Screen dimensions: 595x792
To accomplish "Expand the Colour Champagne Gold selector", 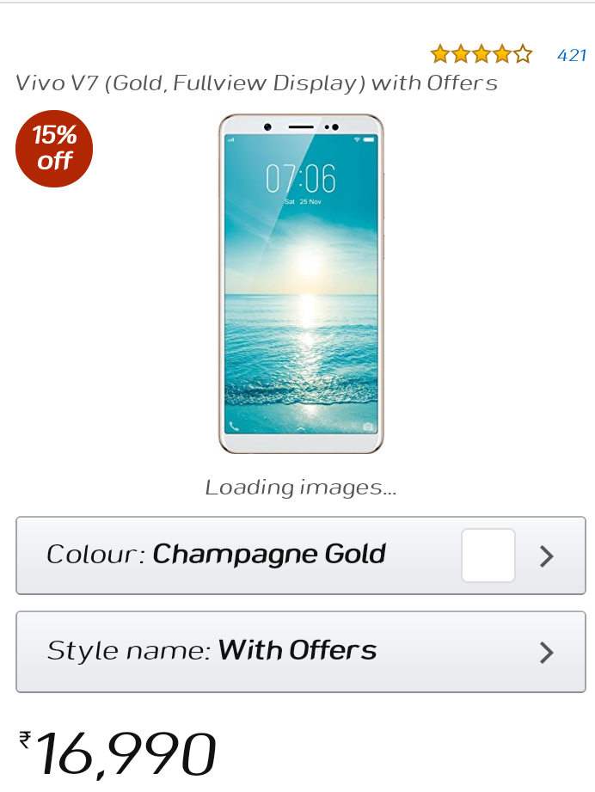I will [x=301, y=556].
